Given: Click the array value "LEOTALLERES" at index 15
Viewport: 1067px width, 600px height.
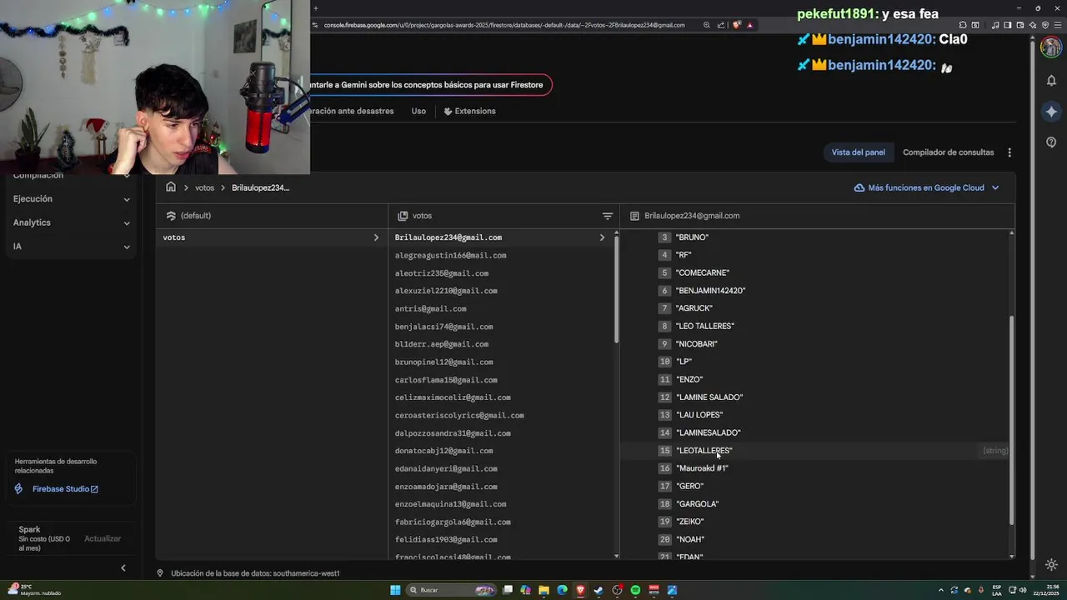Looking at the screenshot, I should click(x=704, y=451).
